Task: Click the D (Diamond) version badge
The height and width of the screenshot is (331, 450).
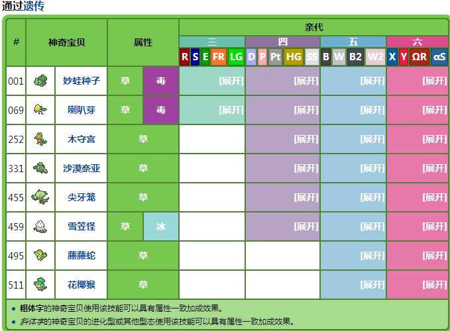Action: (251, 57)
